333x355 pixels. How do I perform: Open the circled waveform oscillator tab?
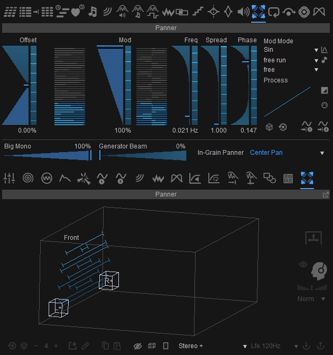tap(47, 178)
